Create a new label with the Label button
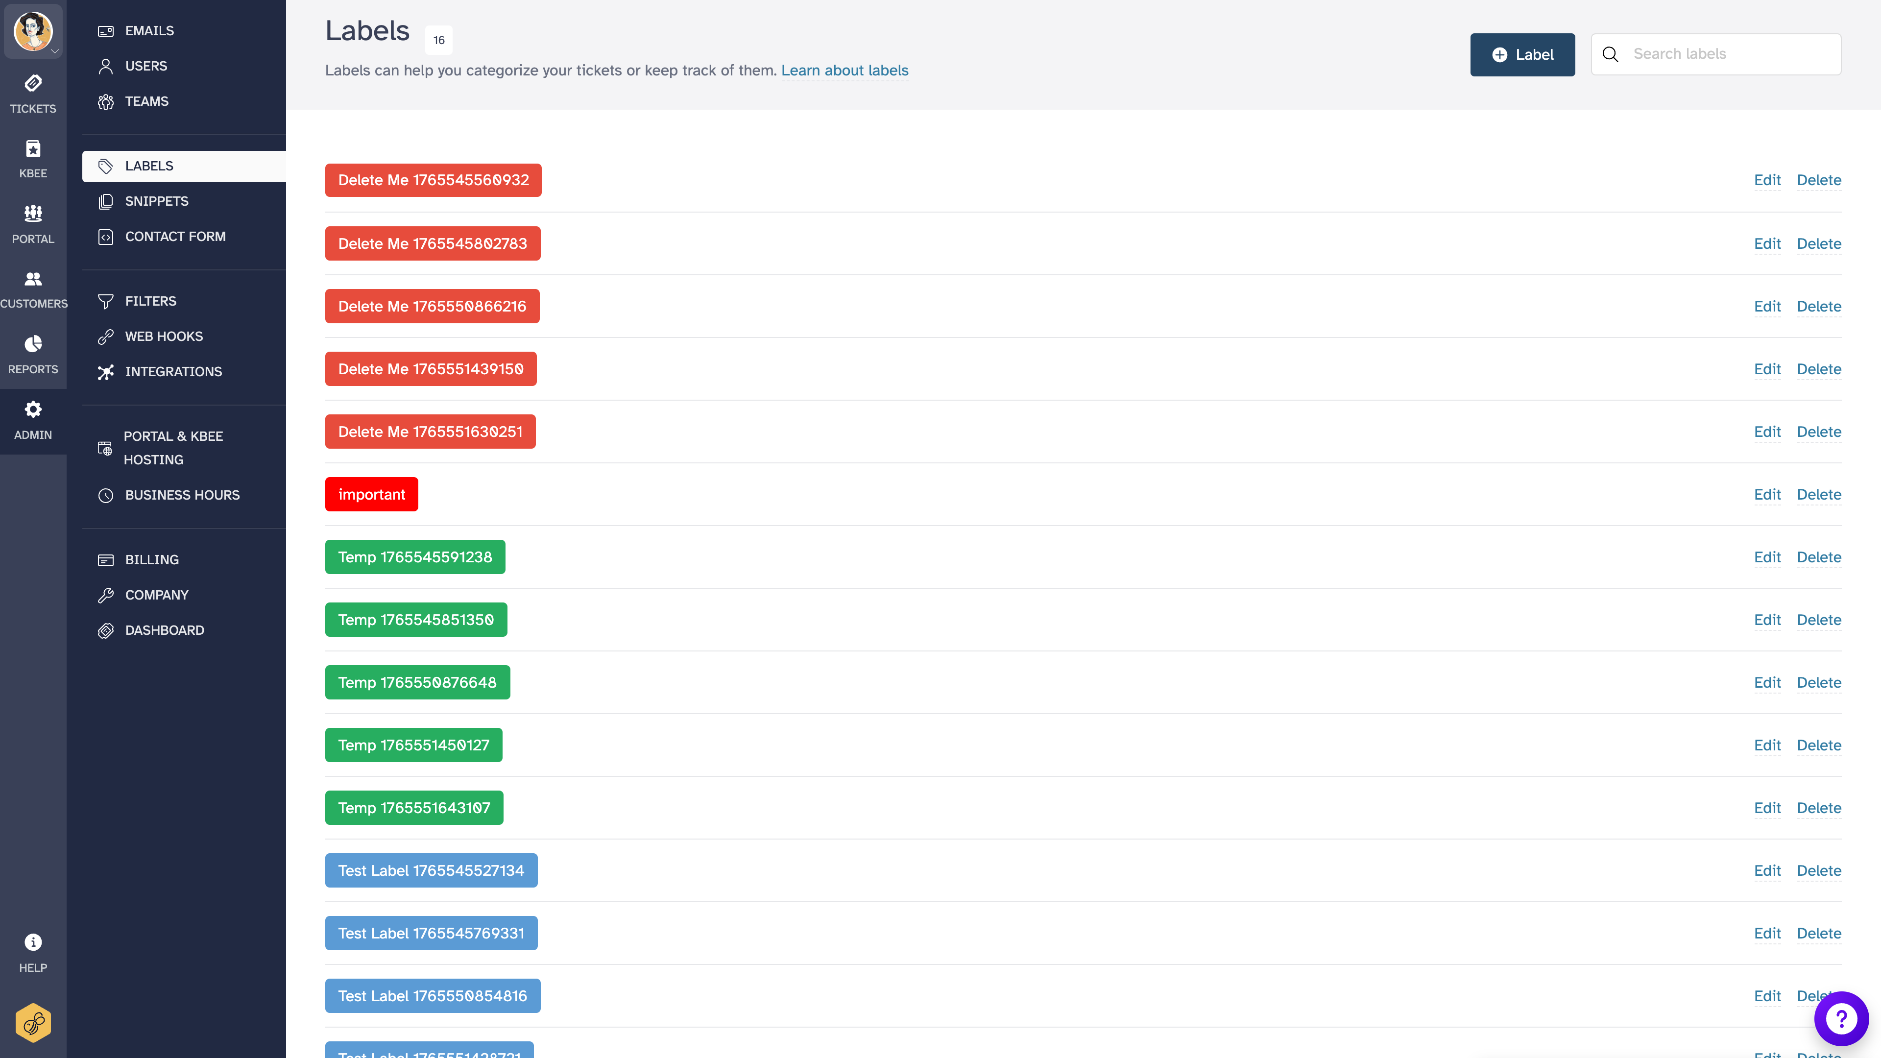The image size is (1881, 1058). click(x=1522, y=54)
